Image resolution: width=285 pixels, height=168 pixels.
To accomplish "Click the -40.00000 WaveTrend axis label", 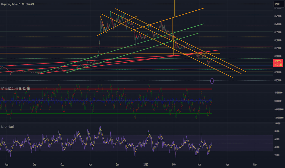I will [279, 109].
